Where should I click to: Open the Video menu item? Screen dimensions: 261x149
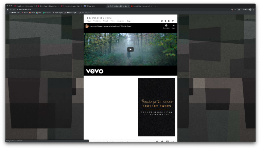[x=112, y=21]
